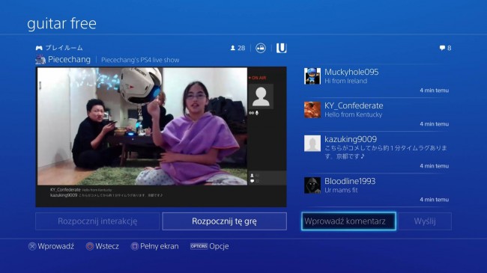Click the square button hint Pełny ekran
Screen dimensions: 487x273
coord(154,246)
